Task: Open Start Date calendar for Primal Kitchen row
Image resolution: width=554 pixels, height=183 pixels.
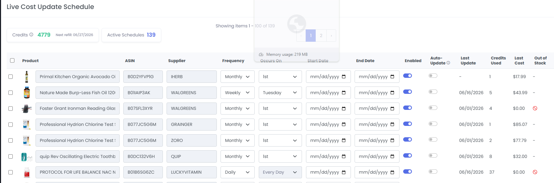Action: click(344, 77)
